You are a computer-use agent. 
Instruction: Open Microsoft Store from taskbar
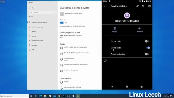[x=50, y=96]
